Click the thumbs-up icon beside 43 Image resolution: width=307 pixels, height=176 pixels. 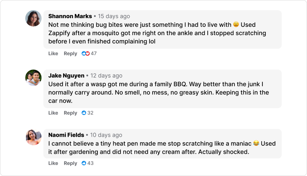pos(84,163)
